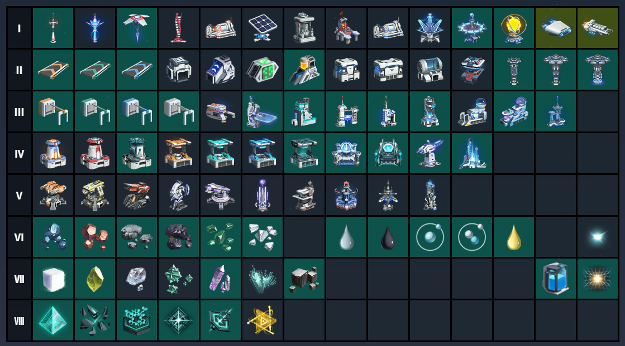625x346 pixels.
Task: Choose the orange conveyor belt in row II
Action: [53, 70]
